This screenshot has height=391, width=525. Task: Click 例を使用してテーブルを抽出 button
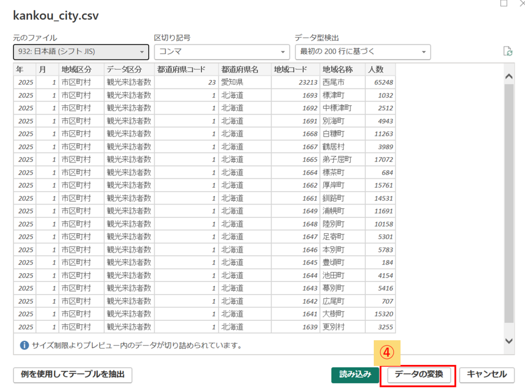point(73,375)
